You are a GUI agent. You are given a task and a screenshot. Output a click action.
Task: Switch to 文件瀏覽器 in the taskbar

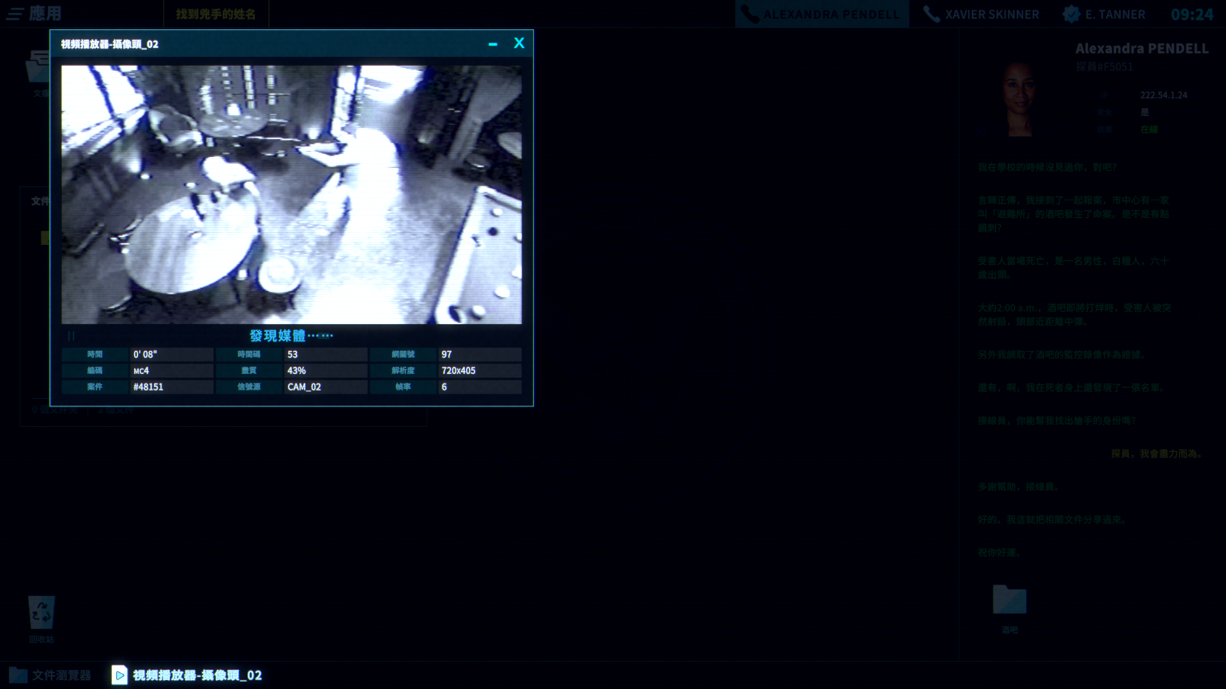click(x=51, y=675)
